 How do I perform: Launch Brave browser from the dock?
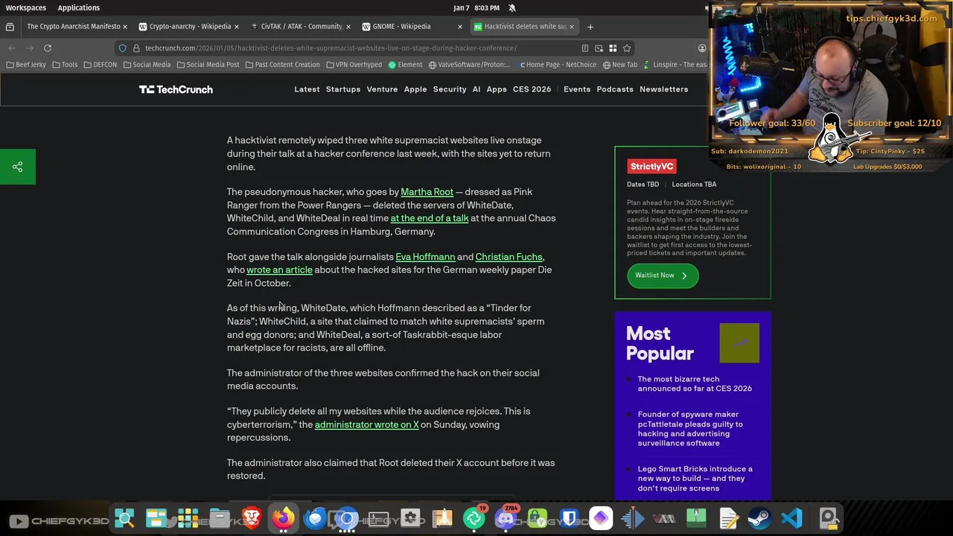[x=251, y=518]
